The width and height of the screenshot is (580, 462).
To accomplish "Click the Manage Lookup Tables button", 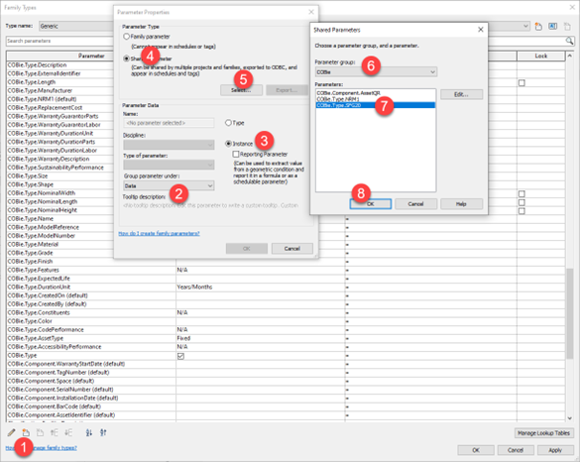I will (x=543, y=433).
